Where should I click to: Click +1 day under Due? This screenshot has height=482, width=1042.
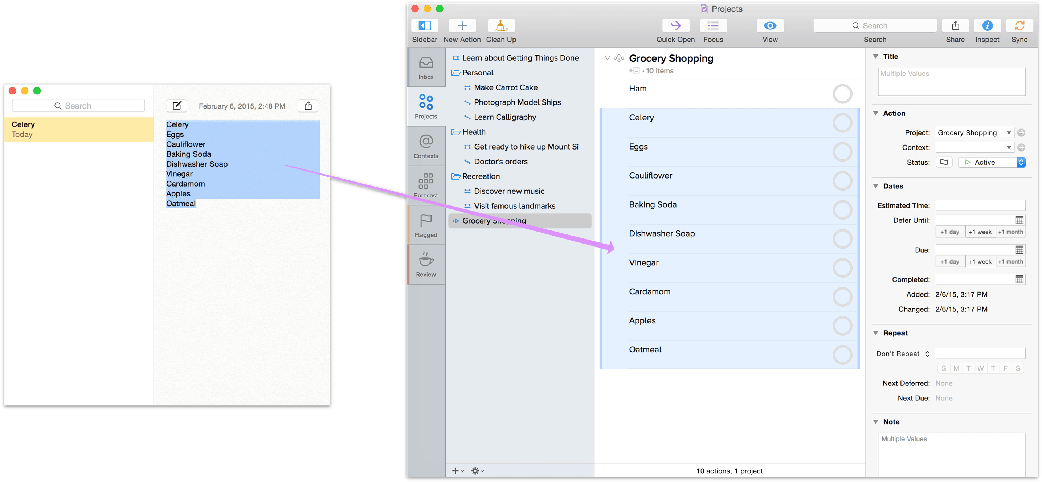[950, 262]
